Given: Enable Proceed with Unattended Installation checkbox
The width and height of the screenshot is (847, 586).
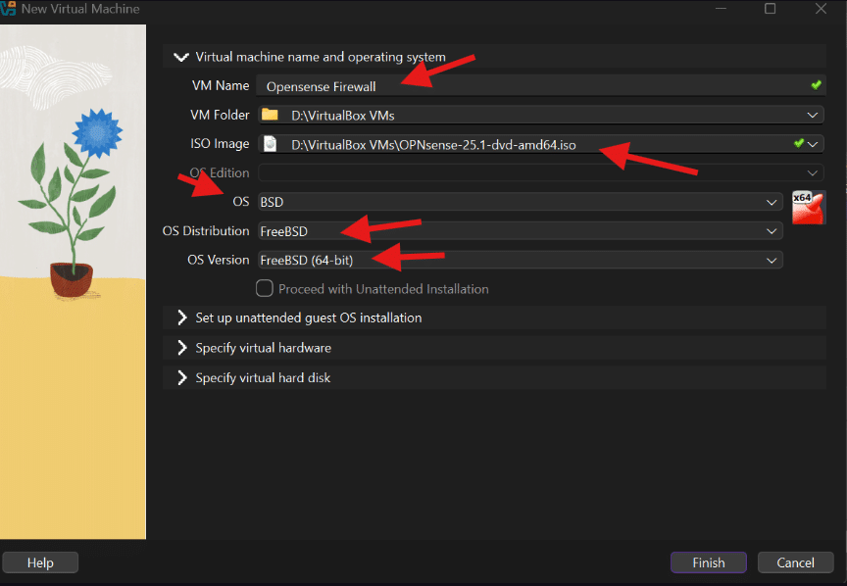Looking at the screenshot, I should (x=264, y=289).
